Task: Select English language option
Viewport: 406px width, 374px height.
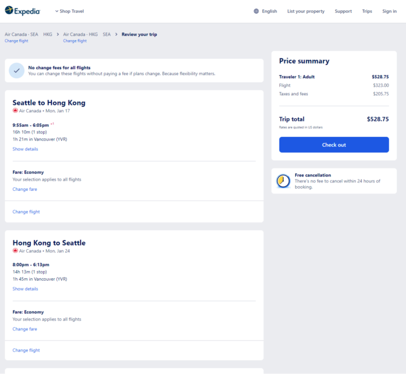Action: [x=269, y=11]
